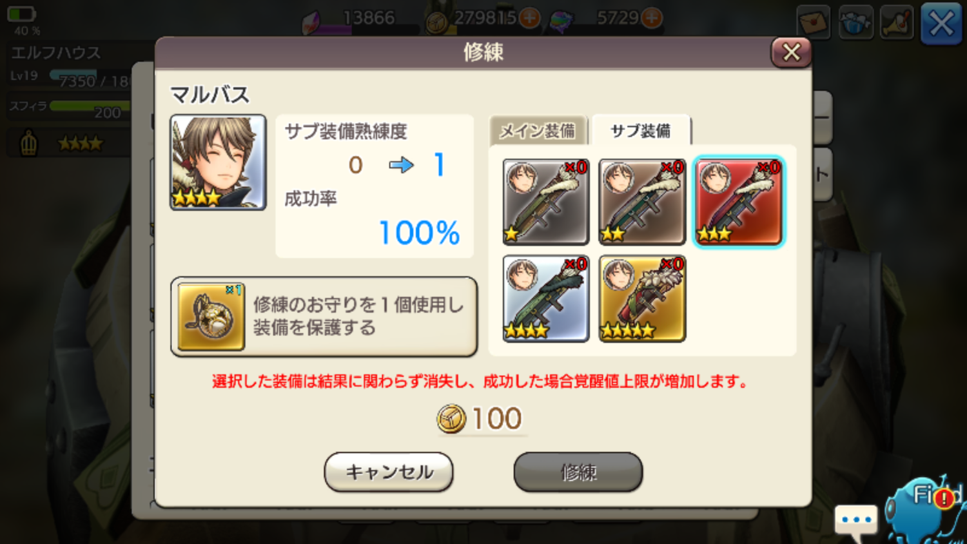Open the mail envelope icon
967x544 pixels.
814,22
